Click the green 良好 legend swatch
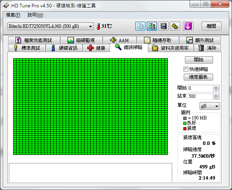The image size is (232, 190). click(x=185, y=123)
